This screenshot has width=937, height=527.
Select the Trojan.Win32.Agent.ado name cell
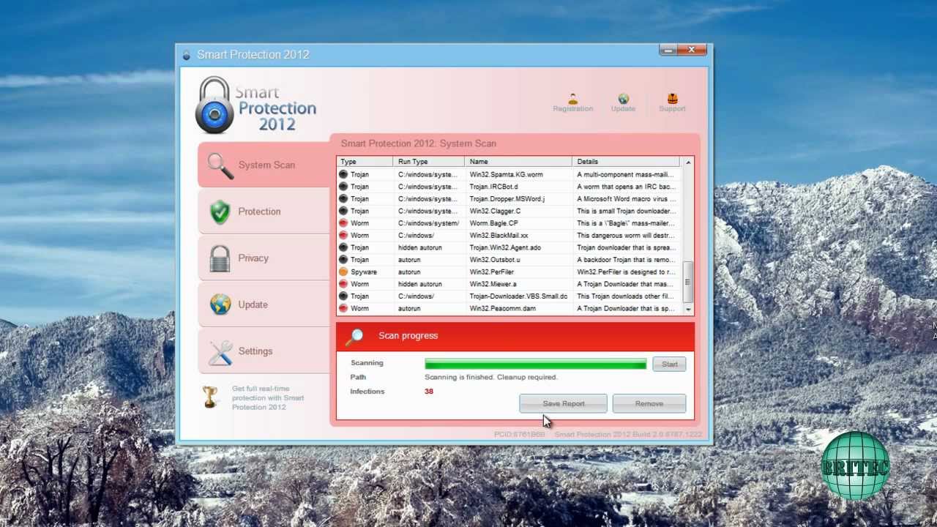[505, 247]
